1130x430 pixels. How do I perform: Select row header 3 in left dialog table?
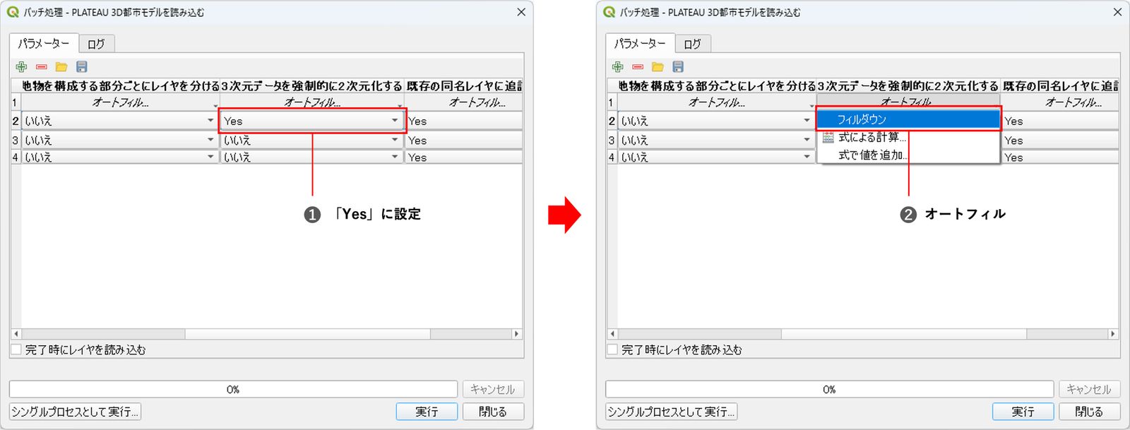(x=16, y=140)
